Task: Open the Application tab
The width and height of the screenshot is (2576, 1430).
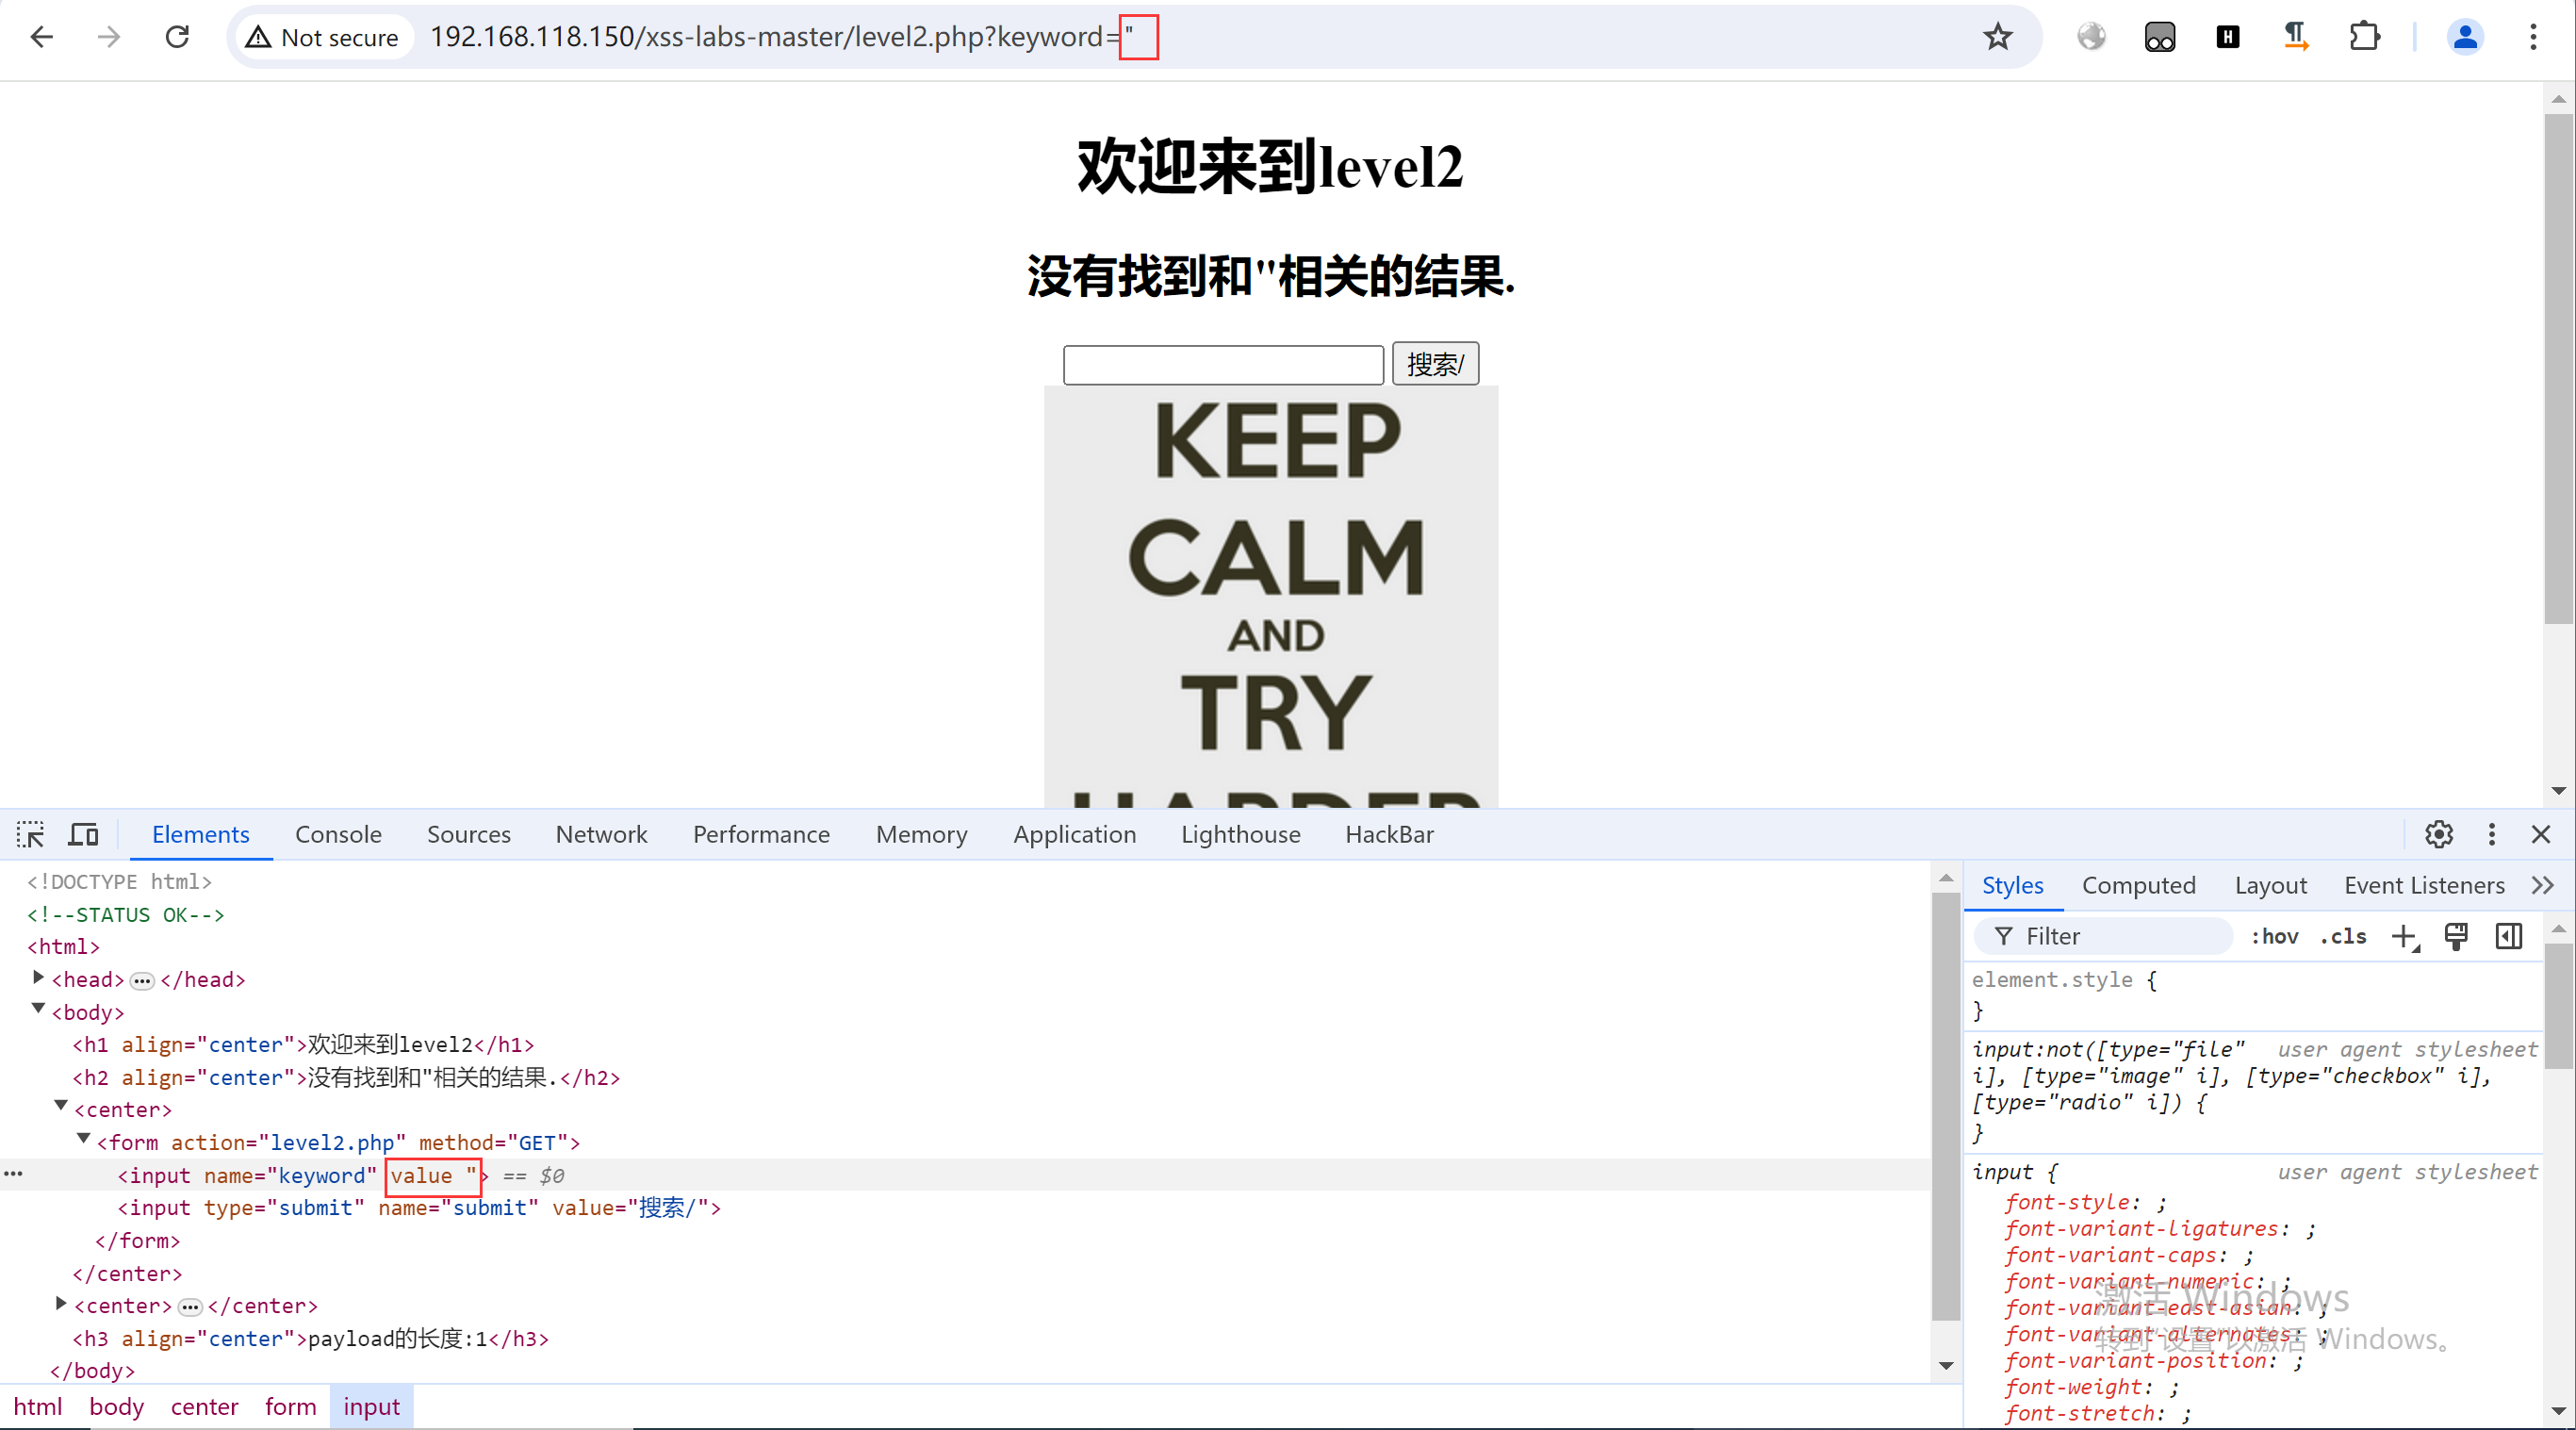Action: coord(1074,834)
